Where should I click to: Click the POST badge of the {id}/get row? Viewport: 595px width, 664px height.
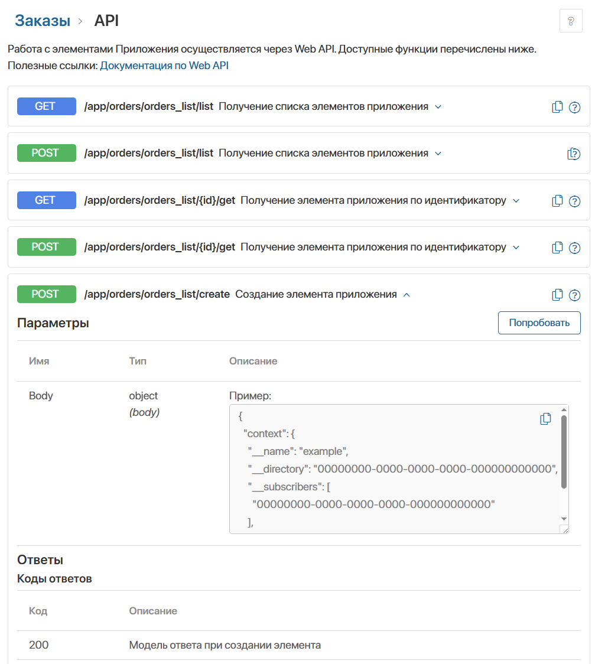pyautogui.click(x=47, y=247)
